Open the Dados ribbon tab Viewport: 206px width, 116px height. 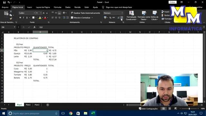tap(68, 7)
